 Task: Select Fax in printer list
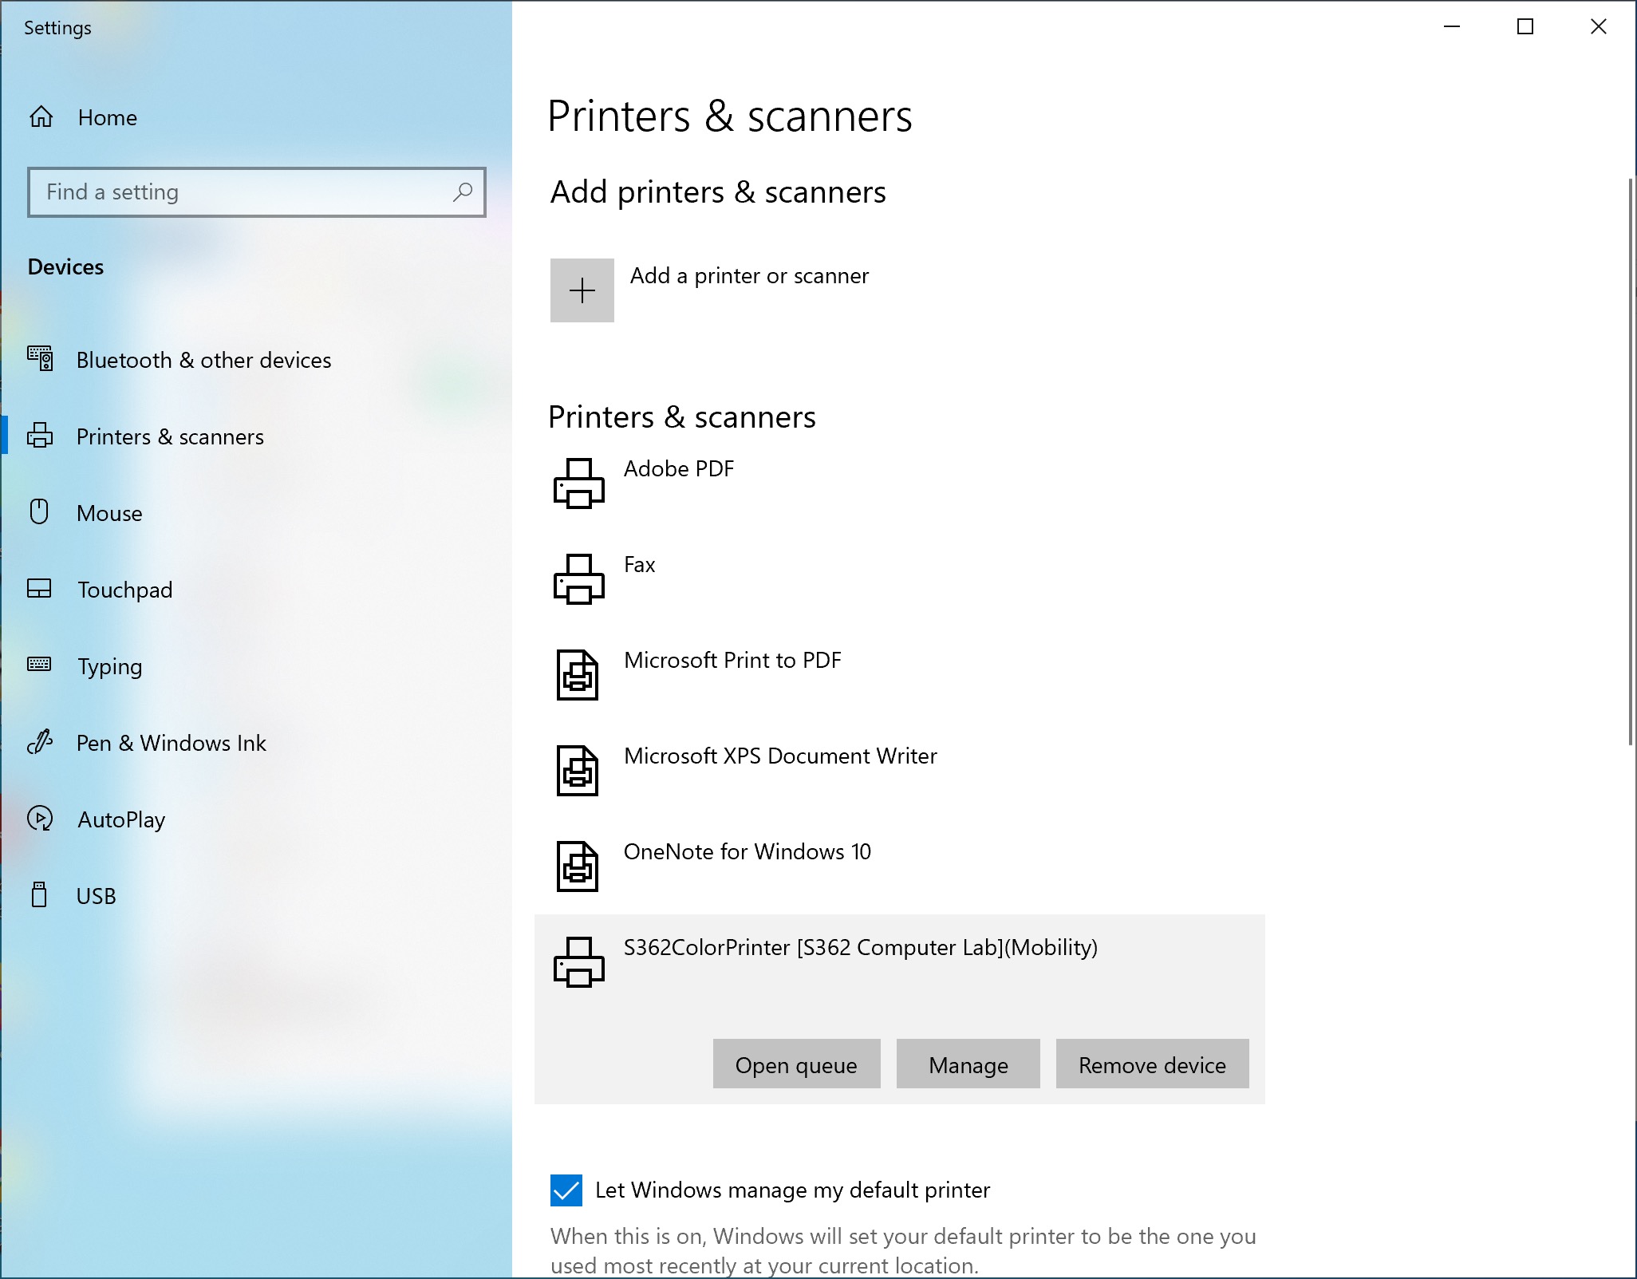coord(640,564)
